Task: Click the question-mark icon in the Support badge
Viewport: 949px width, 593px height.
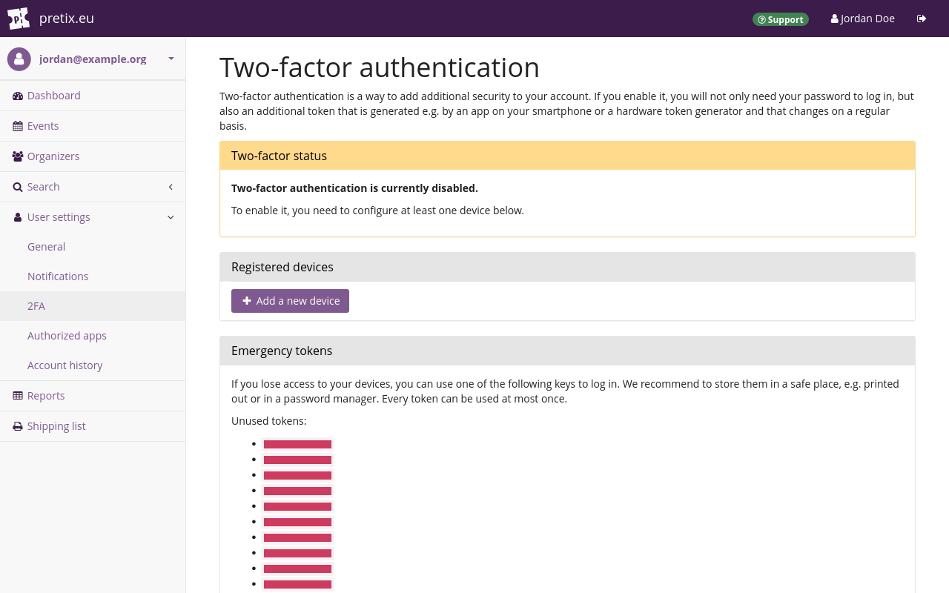Action: 761,19
